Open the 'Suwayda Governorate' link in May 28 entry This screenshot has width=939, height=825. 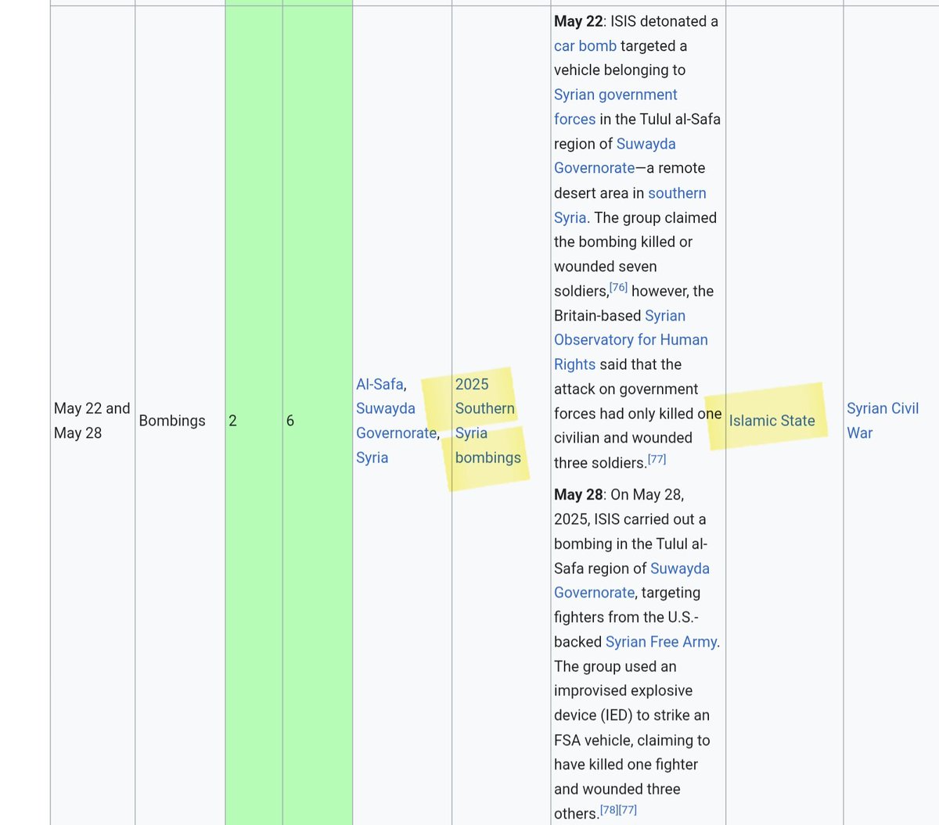pos(632,580)
